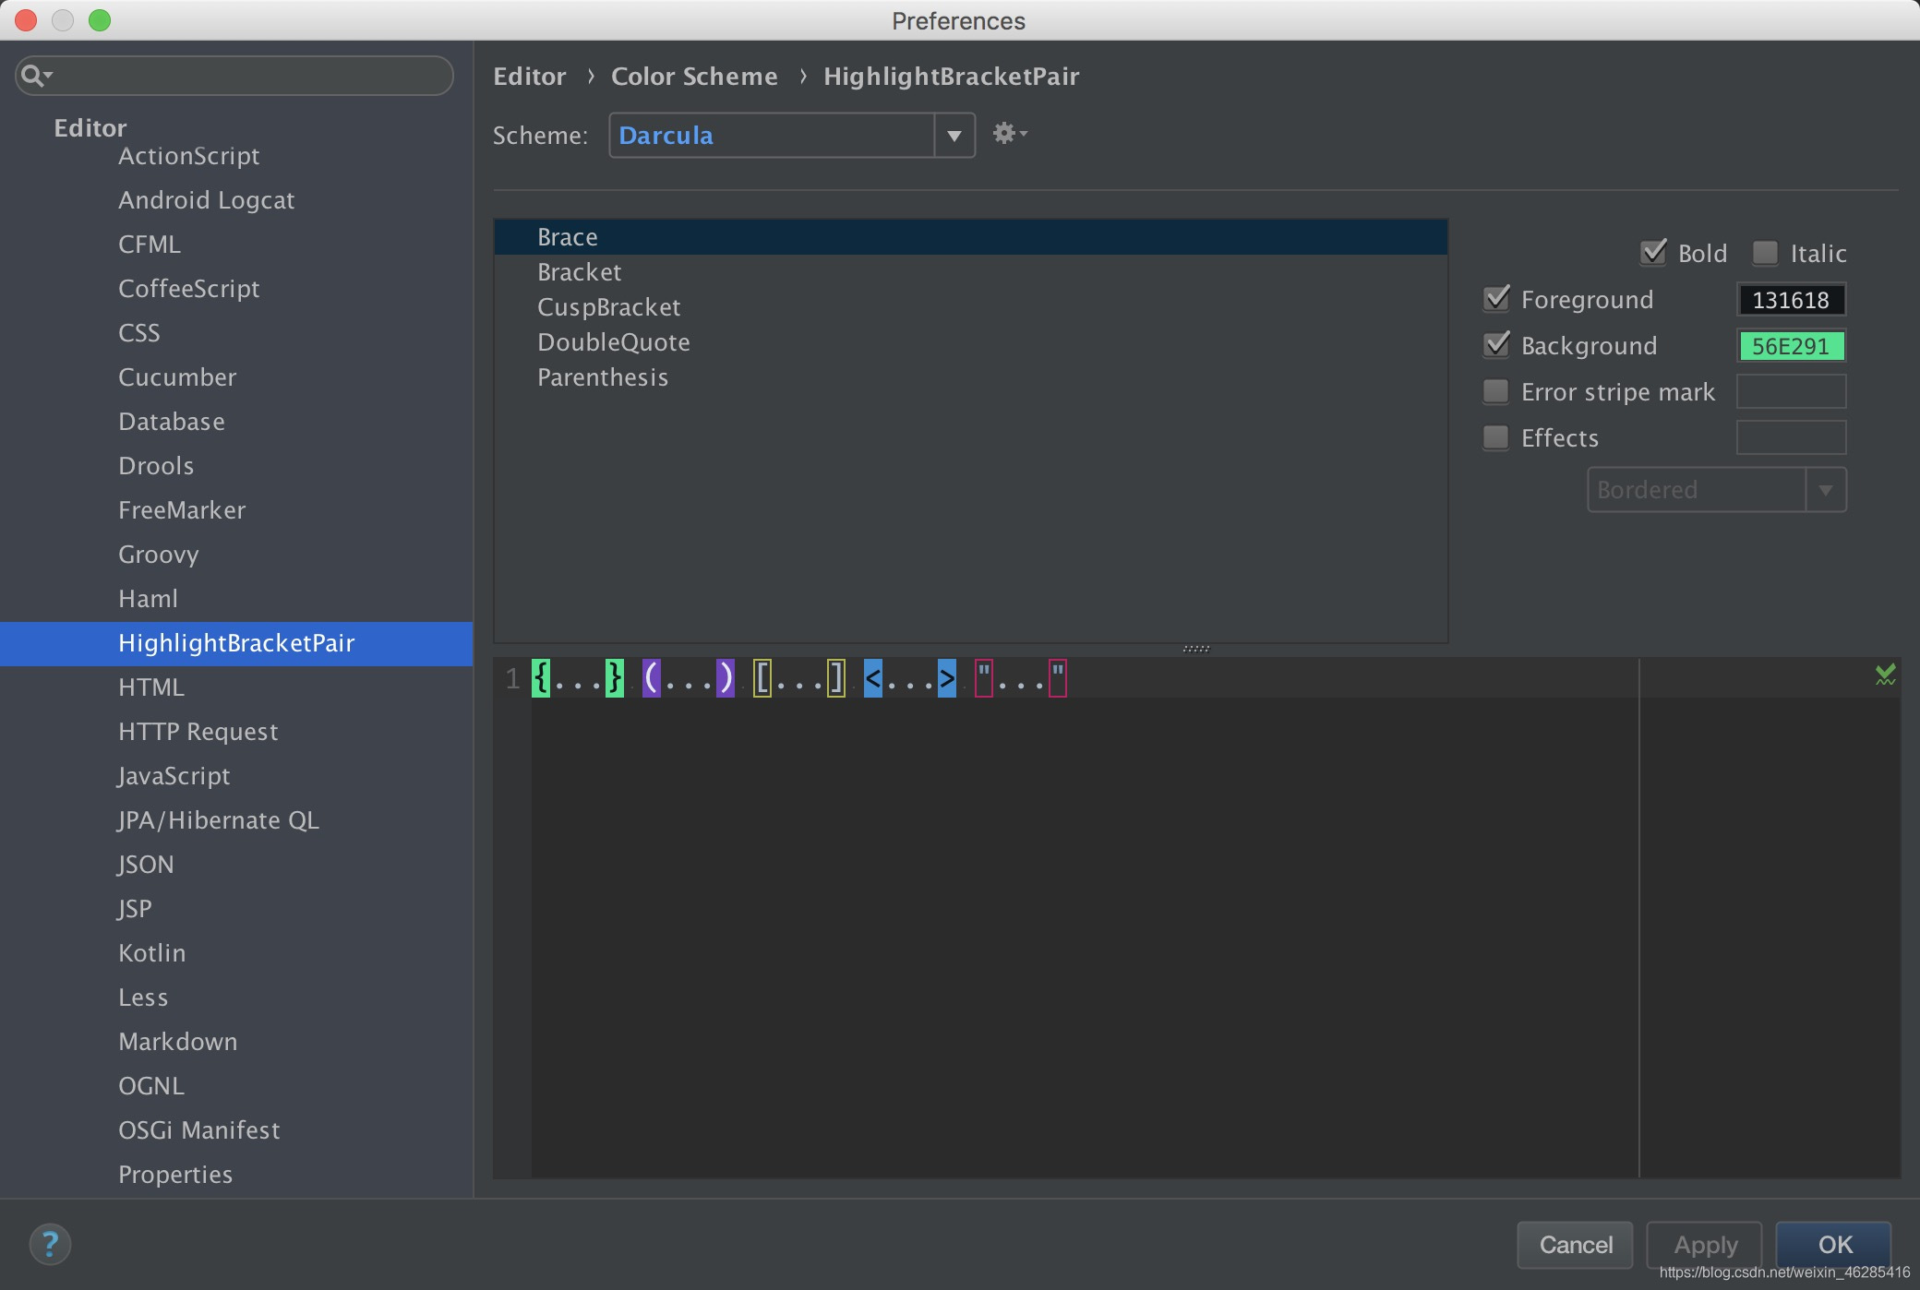
Task: Click the drag handle resize icon
Action: (x=1197, y=648)
